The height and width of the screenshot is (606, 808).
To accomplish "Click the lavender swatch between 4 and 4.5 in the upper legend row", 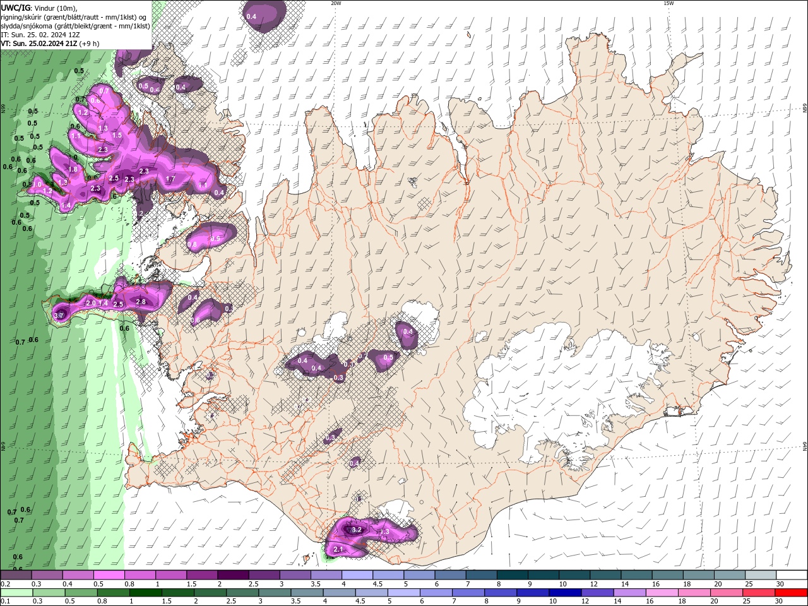I will [357, 575].
